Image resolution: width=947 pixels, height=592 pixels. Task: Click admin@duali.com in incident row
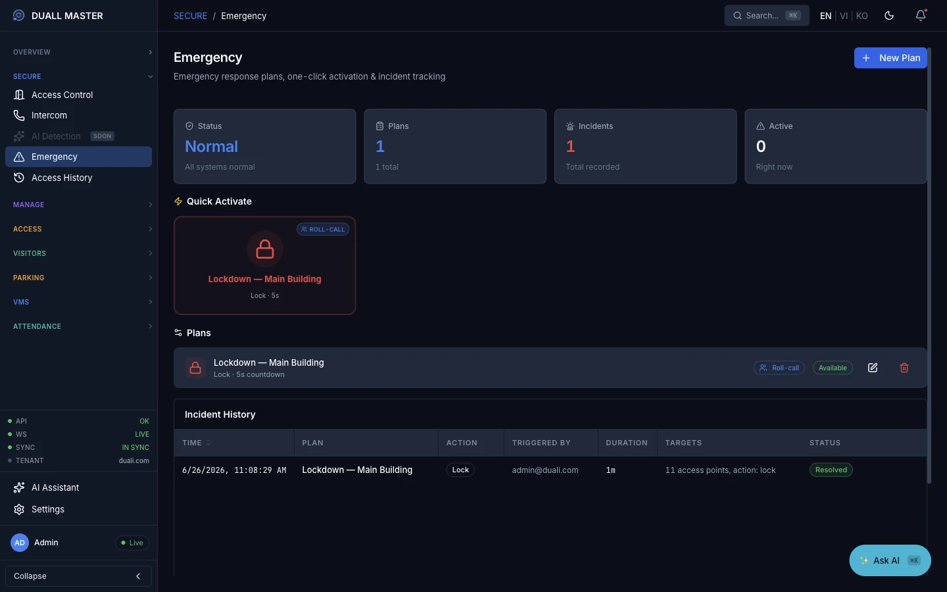click(545, 470)
